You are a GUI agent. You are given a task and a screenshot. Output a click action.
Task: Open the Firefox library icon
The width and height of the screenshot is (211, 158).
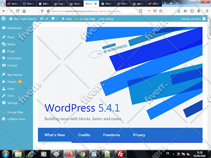185,11
